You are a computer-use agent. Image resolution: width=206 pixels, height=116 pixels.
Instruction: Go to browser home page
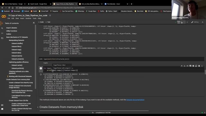[x=13, y=8]
